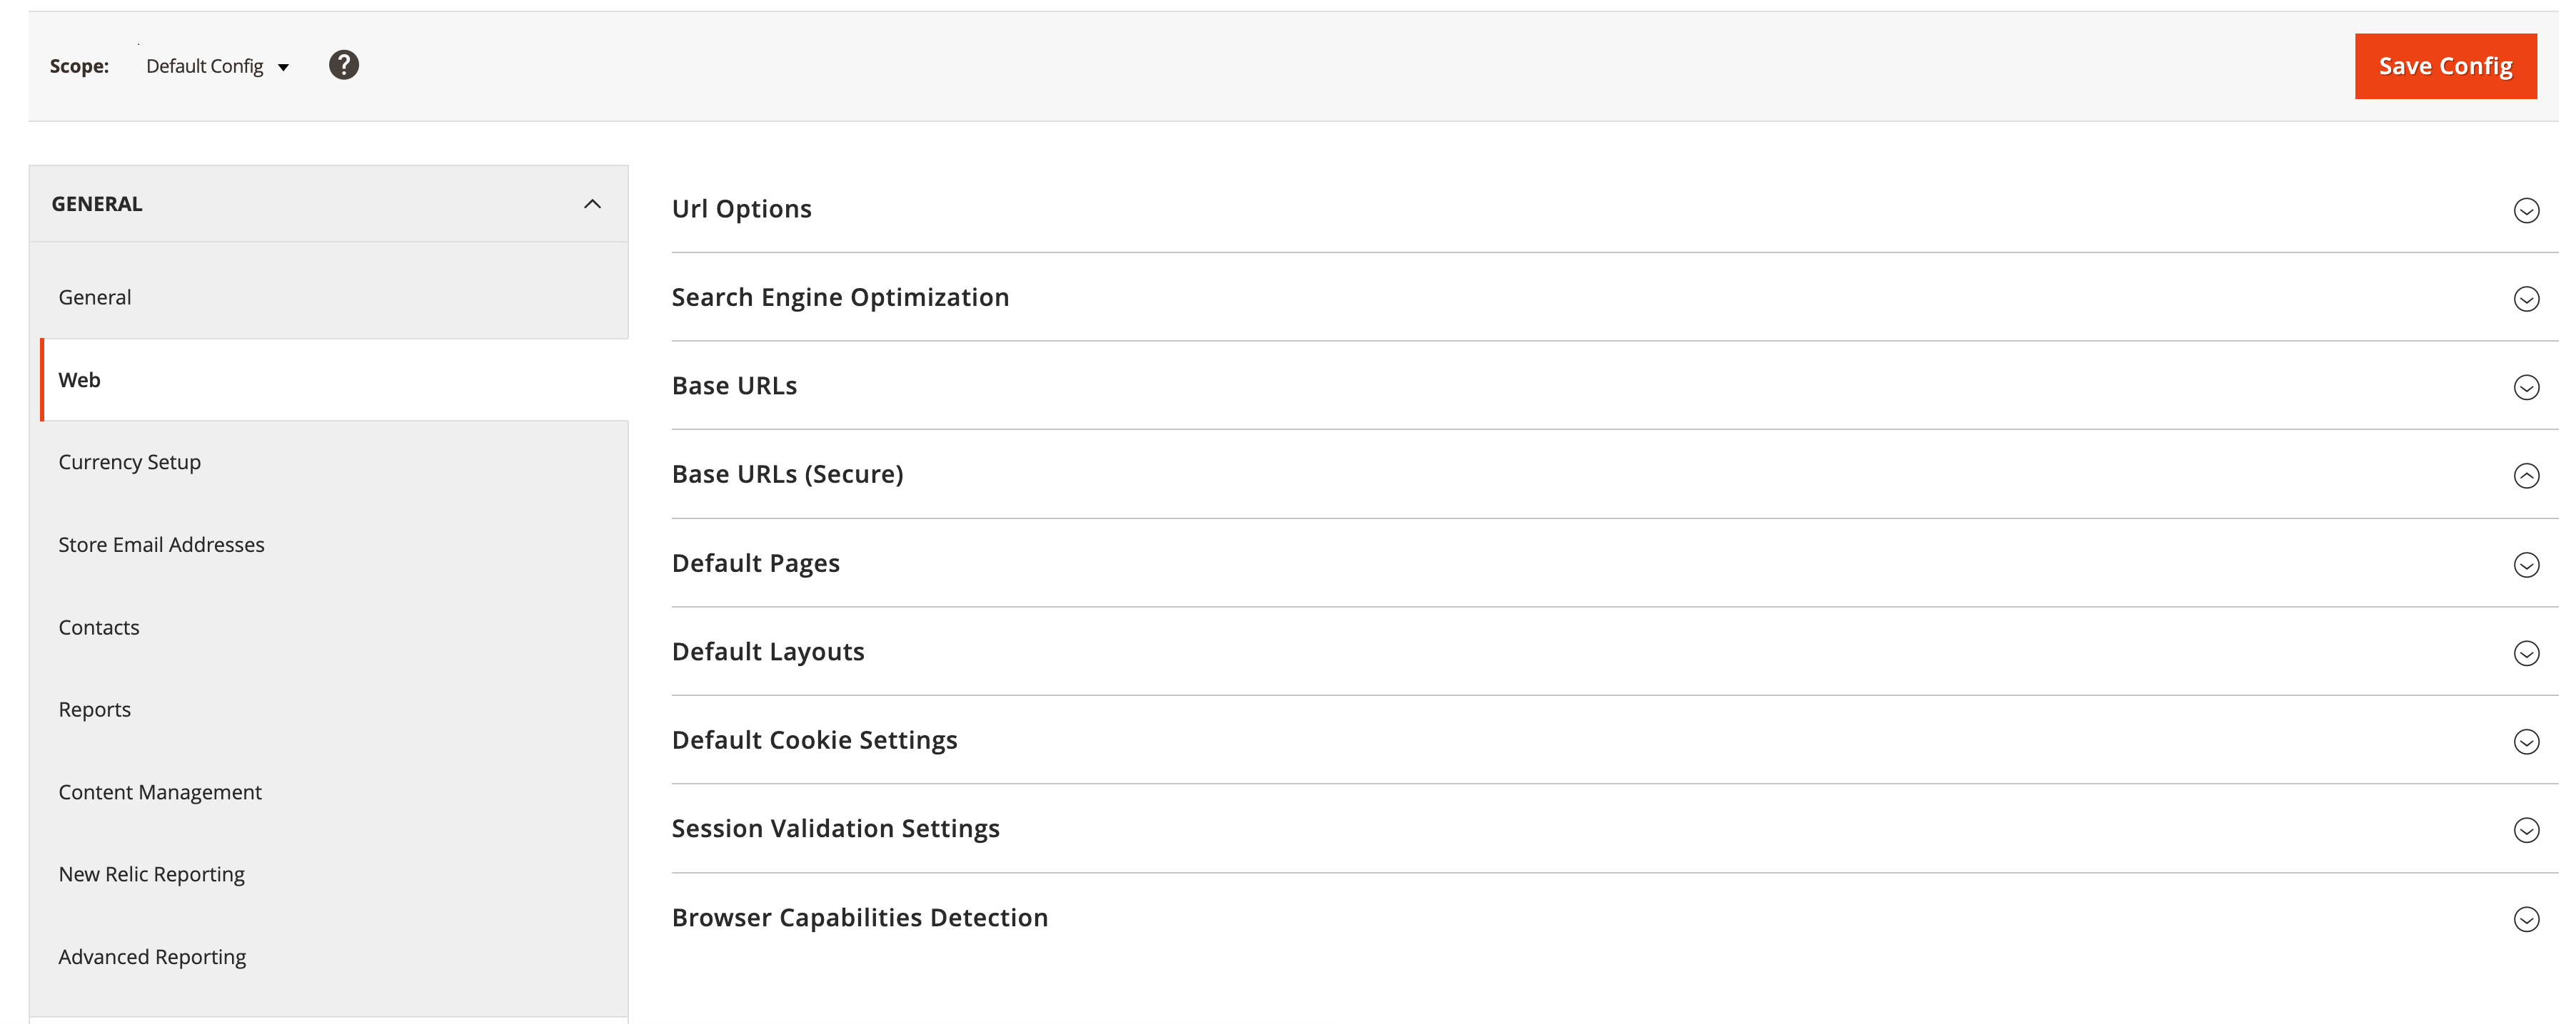Click the help question mark icon
2576x1024 pixels.
coord(343,66)
